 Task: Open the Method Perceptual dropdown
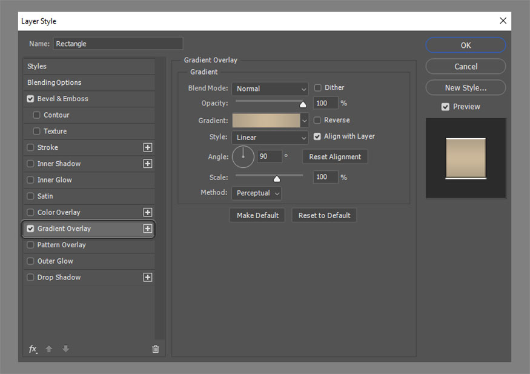(x=257, y=193)
